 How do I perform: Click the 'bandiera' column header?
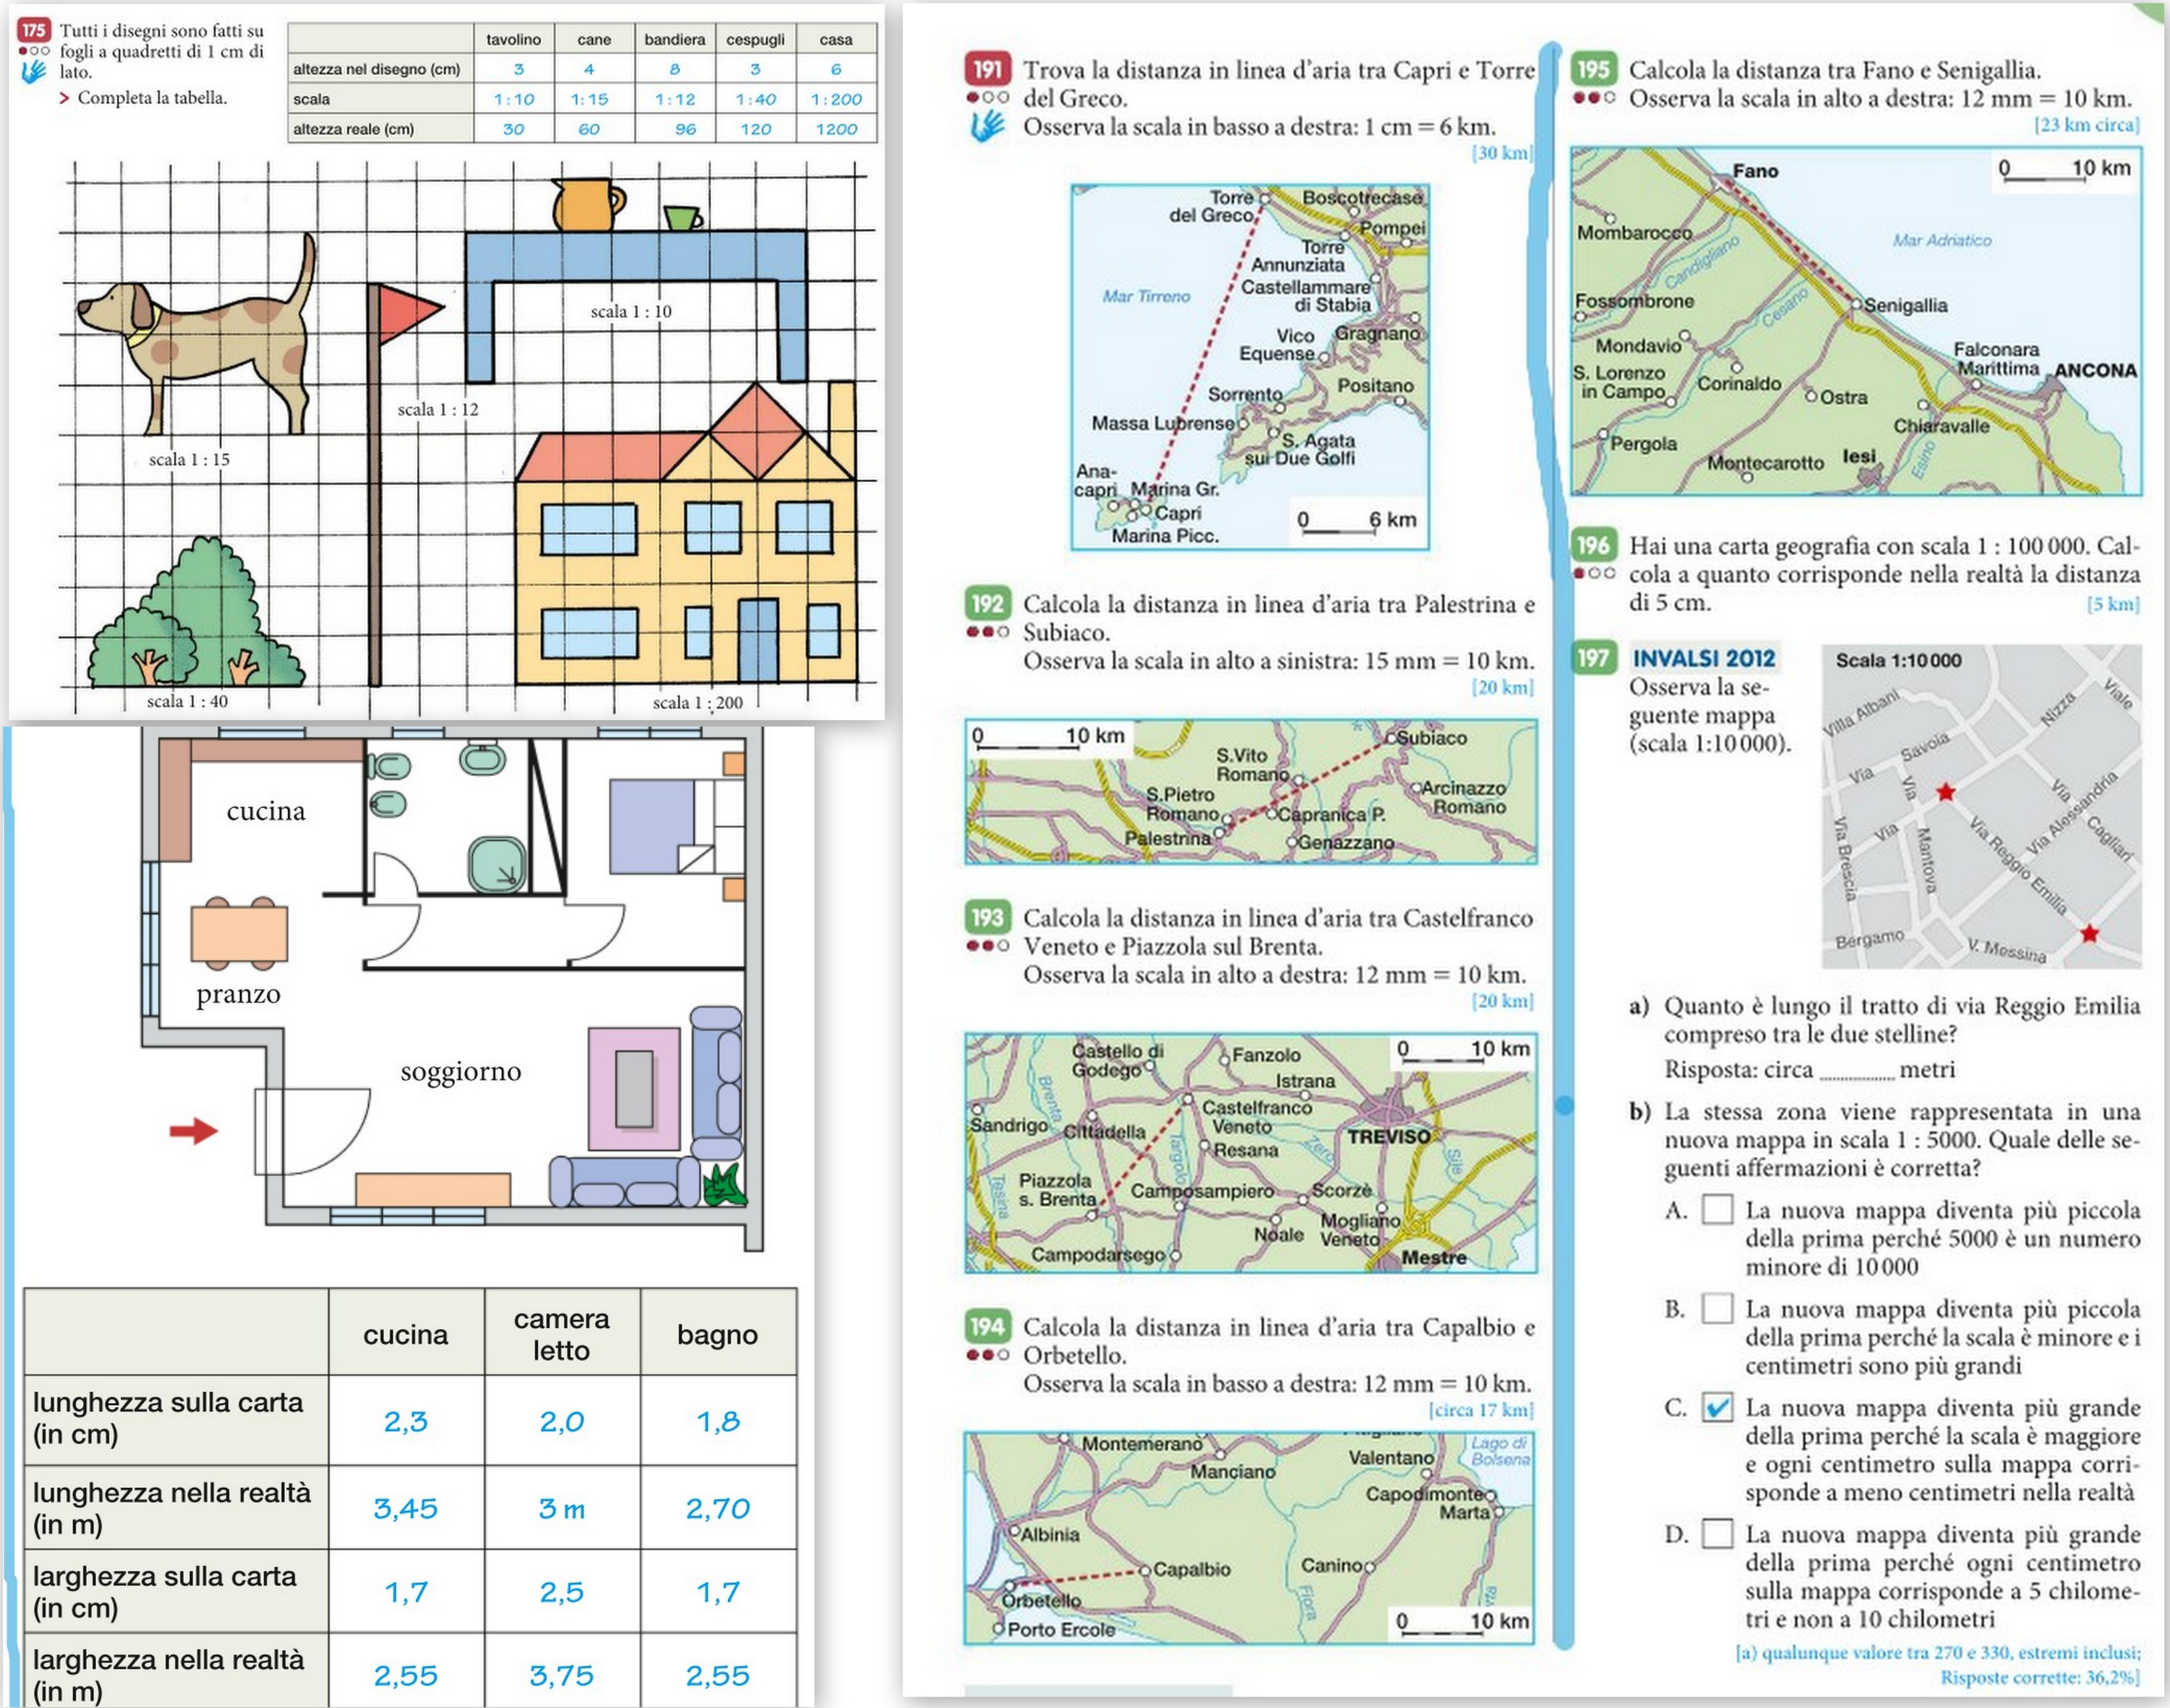point(674,39)
